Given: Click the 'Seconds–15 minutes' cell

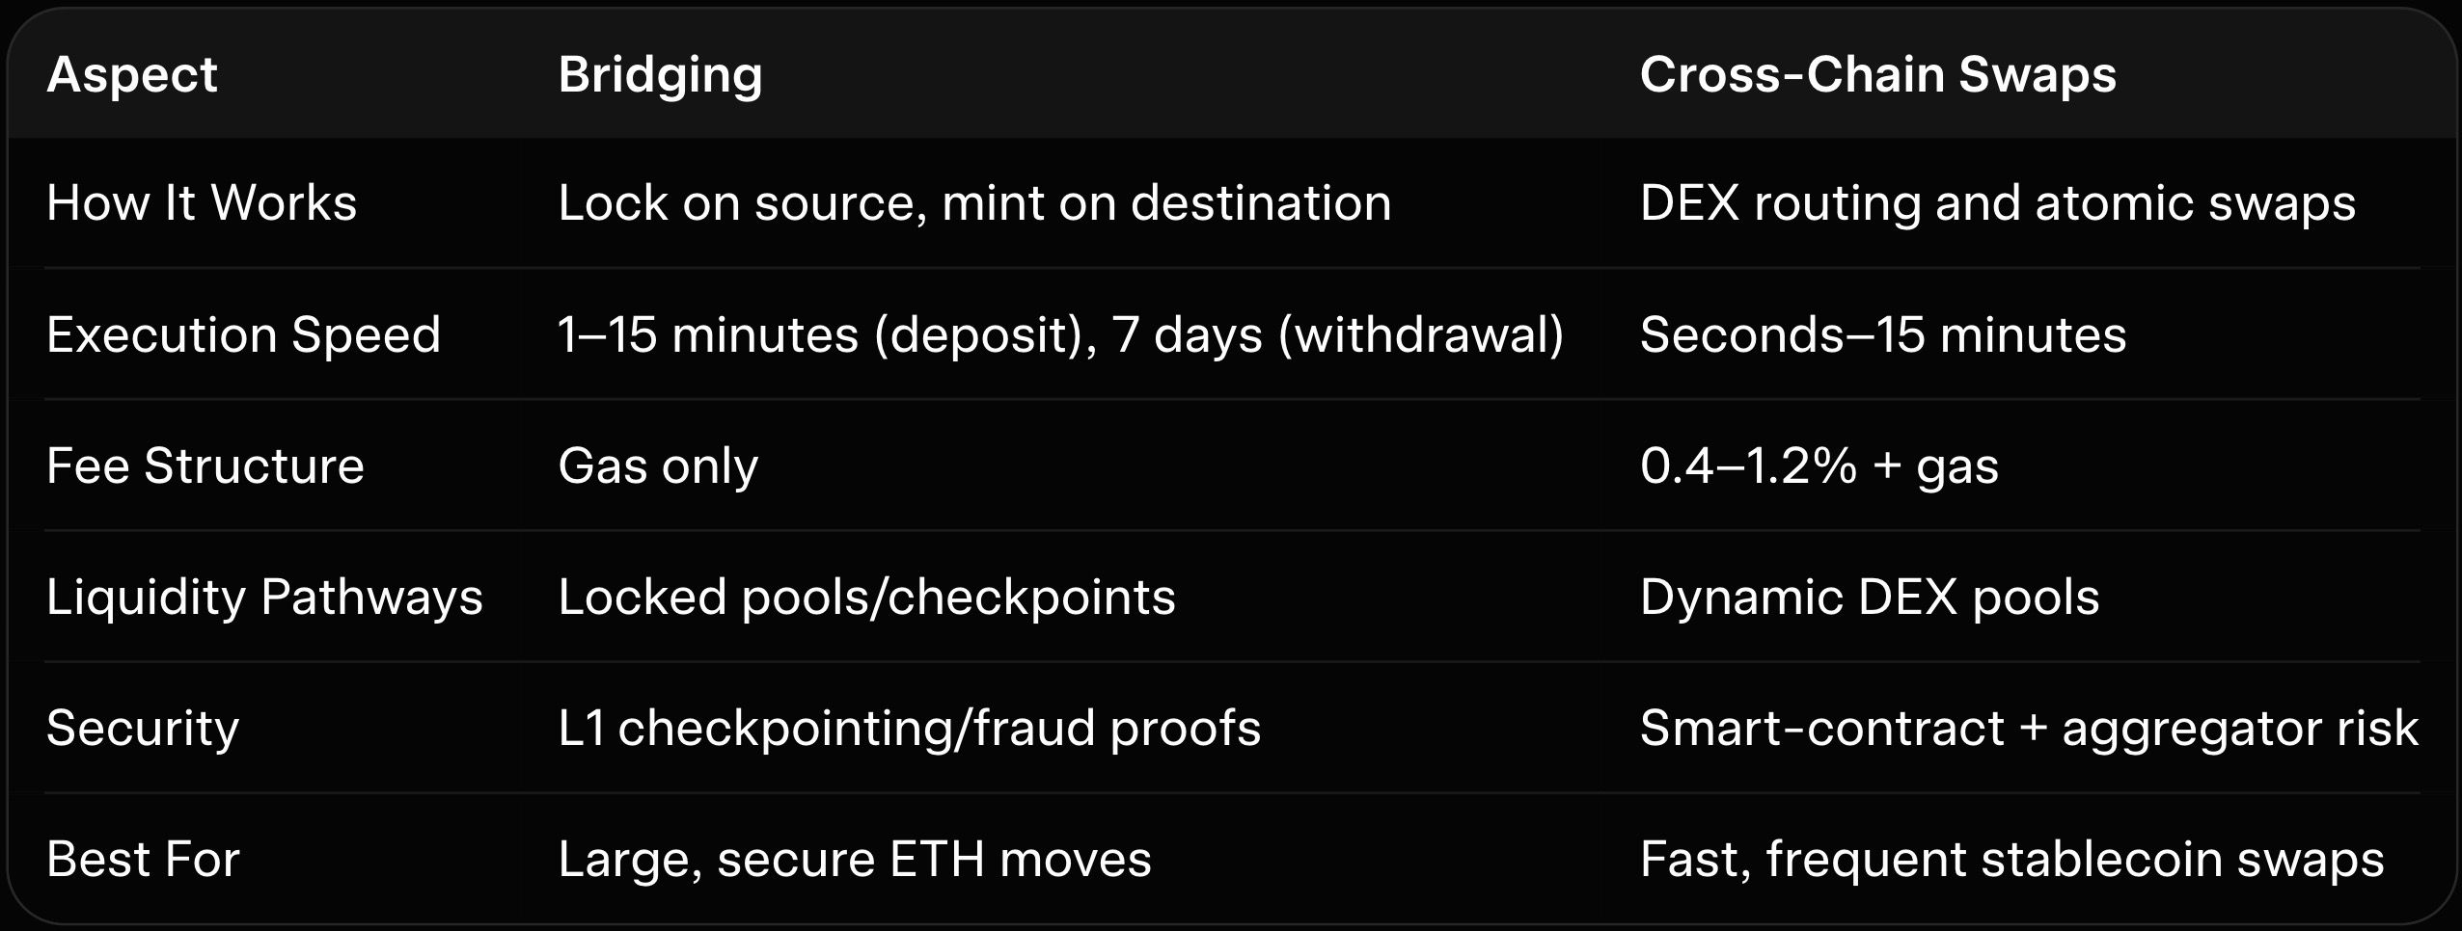Looking at the screenshot, I should (1882, 334).
